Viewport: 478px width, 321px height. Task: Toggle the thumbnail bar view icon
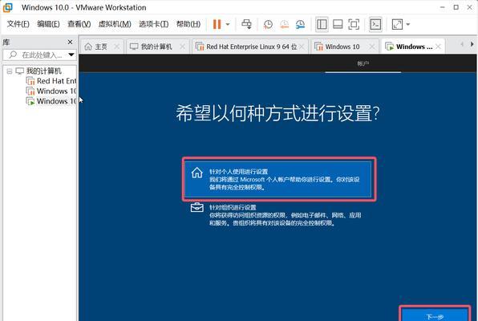[338, 24]
